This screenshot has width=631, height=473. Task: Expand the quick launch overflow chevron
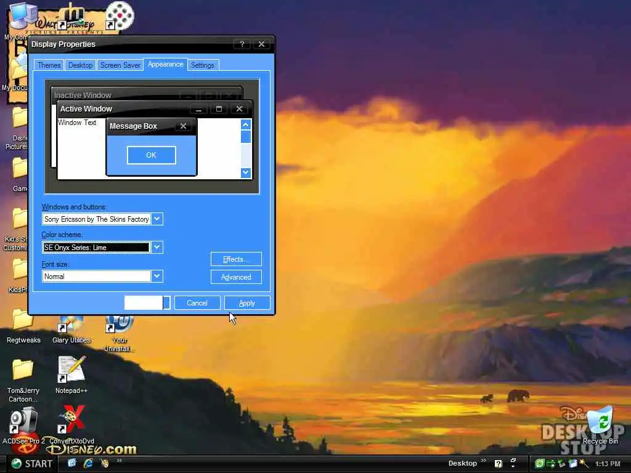(119, 461)
